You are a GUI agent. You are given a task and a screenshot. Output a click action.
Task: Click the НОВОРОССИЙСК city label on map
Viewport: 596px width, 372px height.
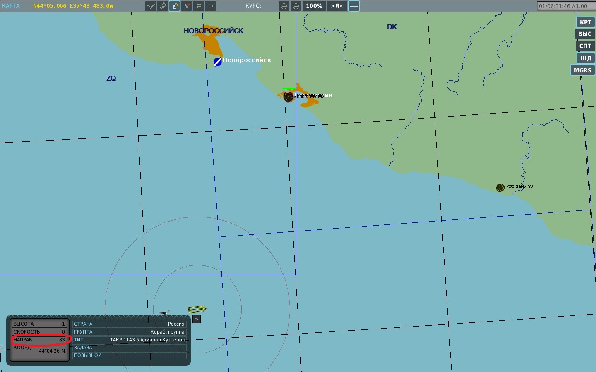(x=214, y=31)
